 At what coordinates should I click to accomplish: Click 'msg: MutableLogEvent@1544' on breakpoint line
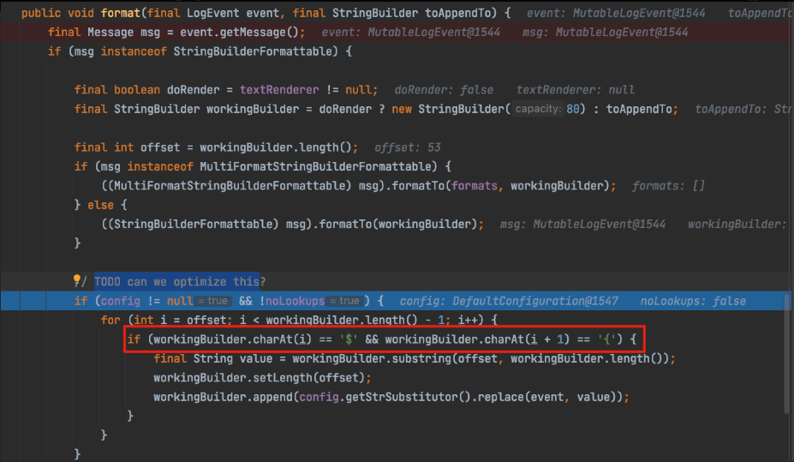(605, 33)
